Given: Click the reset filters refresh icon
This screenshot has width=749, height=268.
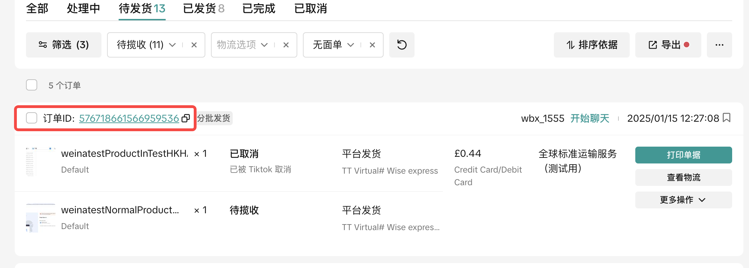Looking at the screenshot, I should pyautogui.click(x=402, y=45).
